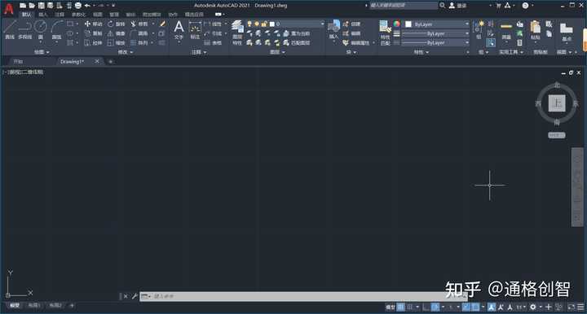Screen dimensions: 587x314
Task: Expand the Block (块) panel
Action: [351, 52]
